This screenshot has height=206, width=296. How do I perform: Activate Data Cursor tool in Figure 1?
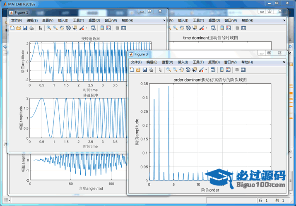tap(75, 28)
